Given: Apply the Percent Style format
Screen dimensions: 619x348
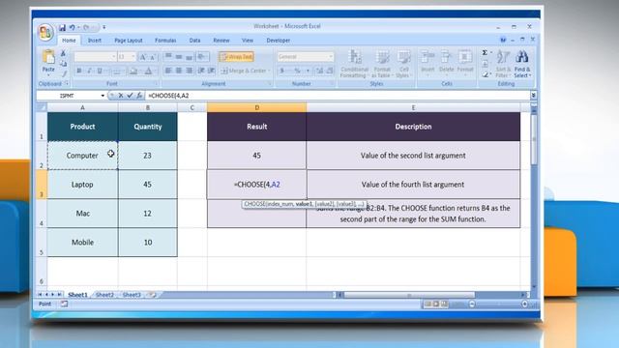Looking at the screenshot, I should pyautogui.click(x=297, y=71).
